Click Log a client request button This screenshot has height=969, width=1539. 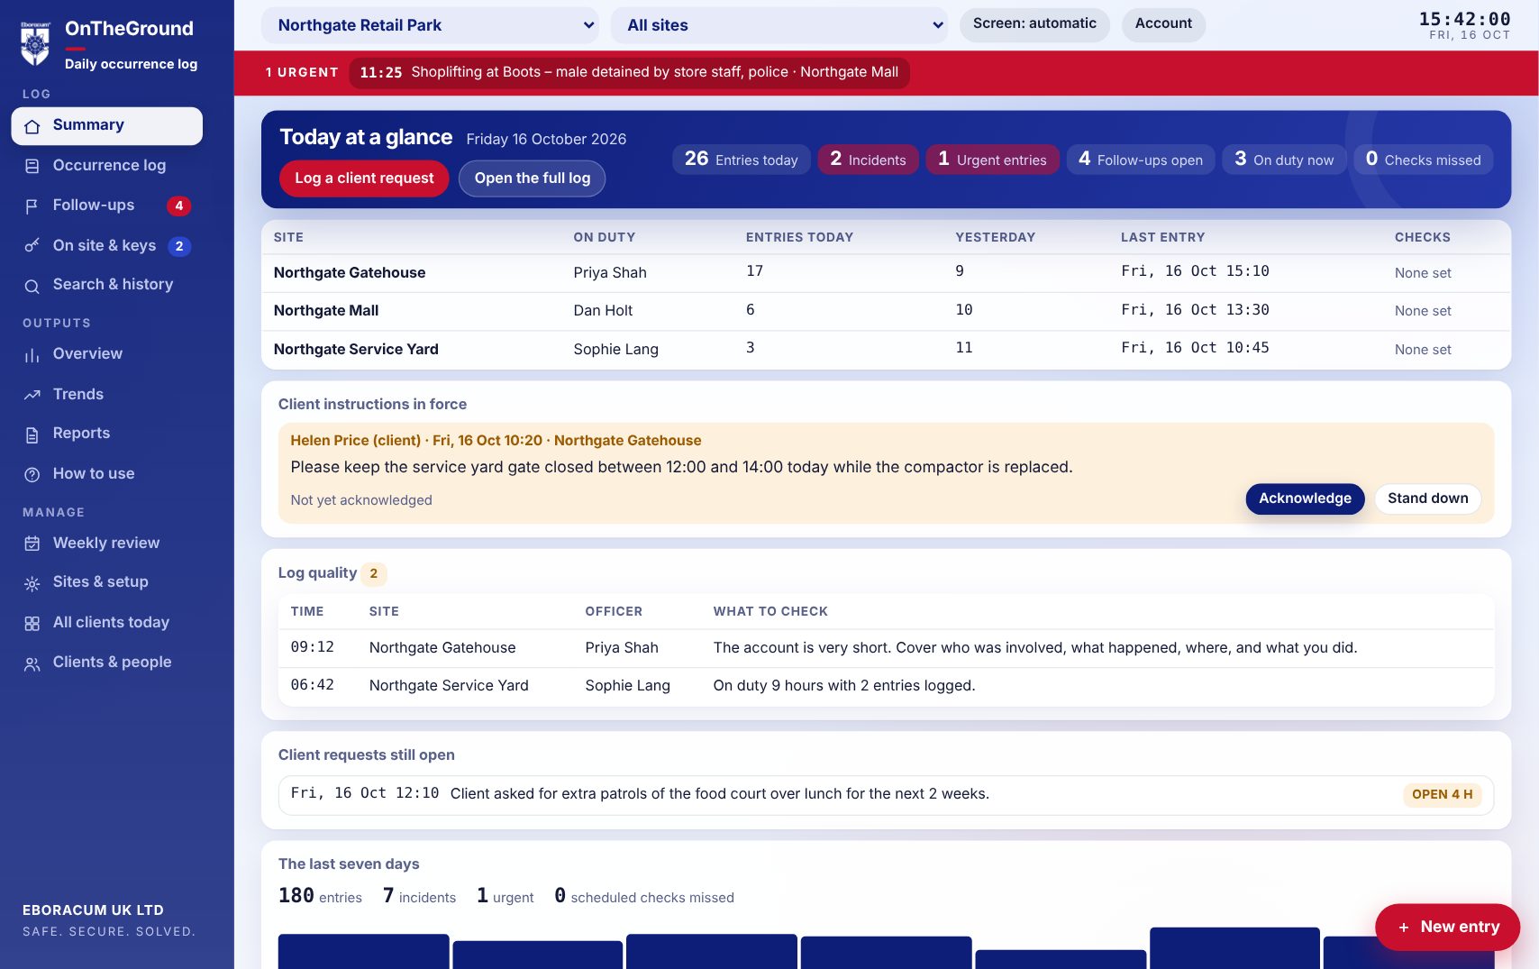(364, 178)
